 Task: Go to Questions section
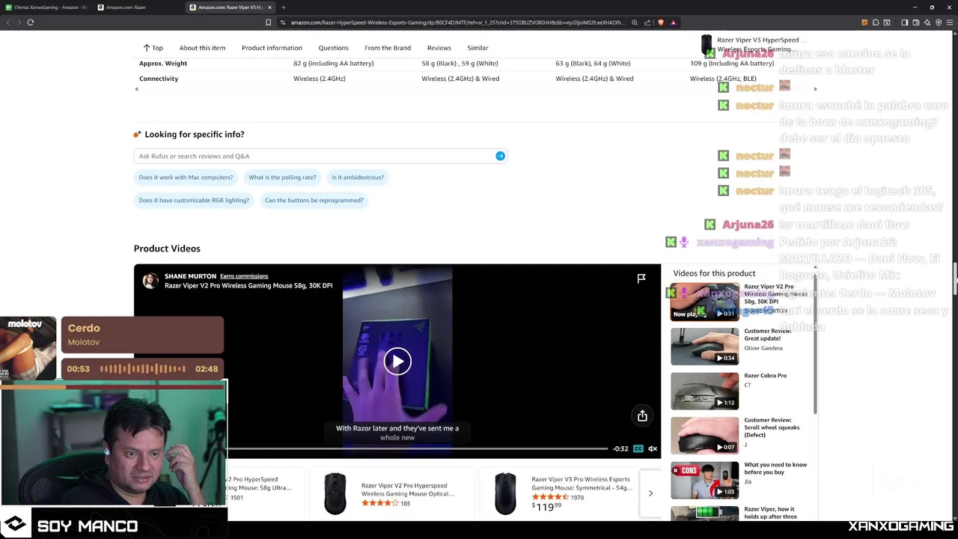point(333,48)
